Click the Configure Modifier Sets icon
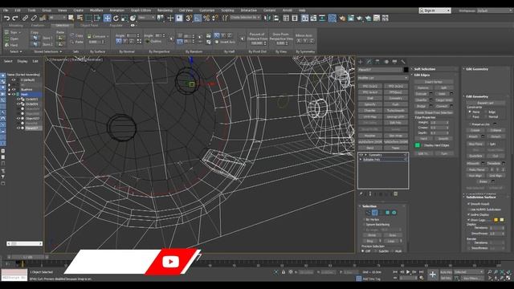 coord(396,194)
